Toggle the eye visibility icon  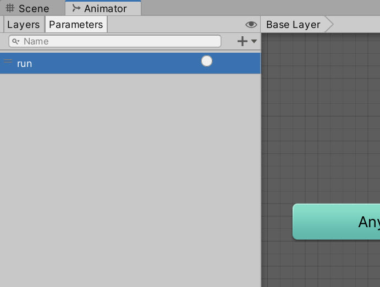(x=251, y=25)
